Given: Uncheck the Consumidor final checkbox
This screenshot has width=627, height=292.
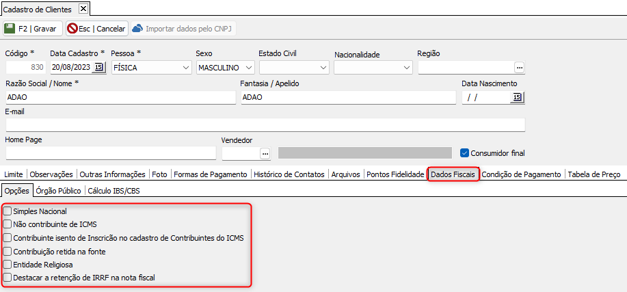Looking at the screenshot, I should [465, 153].
